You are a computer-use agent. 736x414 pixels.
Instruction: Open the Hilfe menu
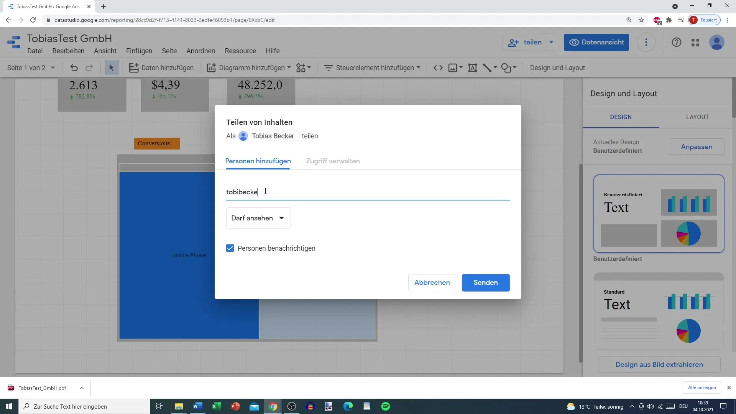pos(273,51)
